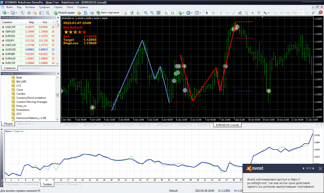Select the Text (A) tool
324x193 pixels.
(252, 13)
